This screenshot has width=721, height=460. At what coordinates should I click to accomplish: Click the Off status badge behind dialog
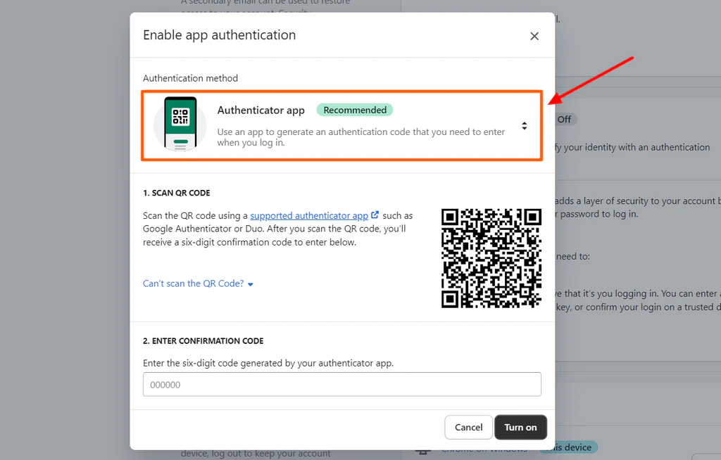coord(564,120)
